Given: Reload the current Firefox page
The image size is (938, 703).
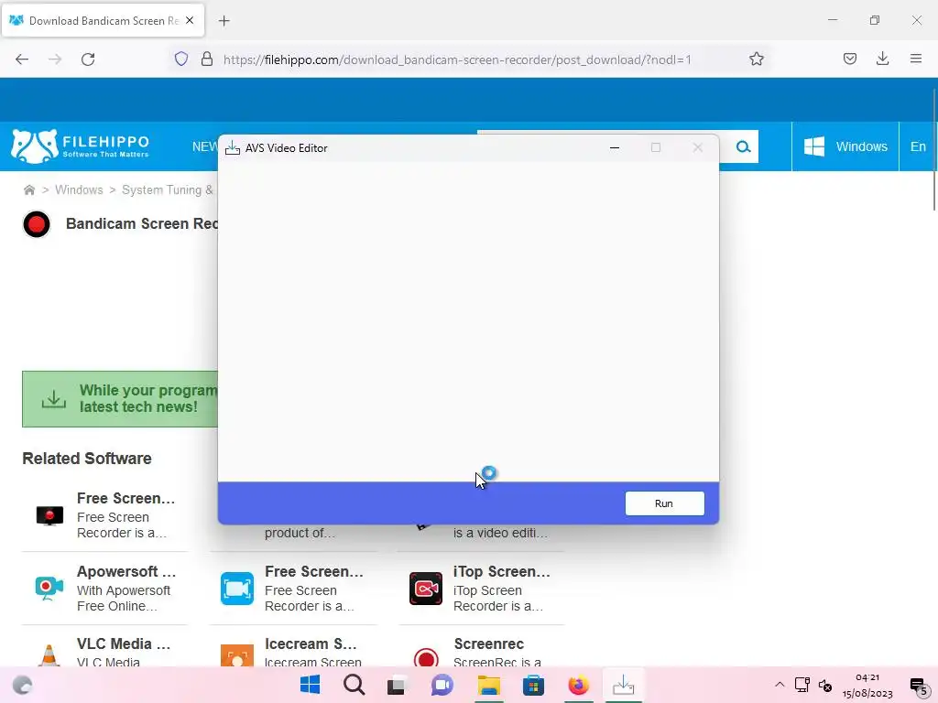Looking at the screenshot, I should click(x=88, y=59).
